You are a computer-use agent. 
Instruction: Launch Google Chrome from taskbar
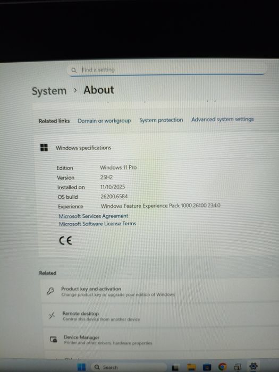tap(222, 367)
